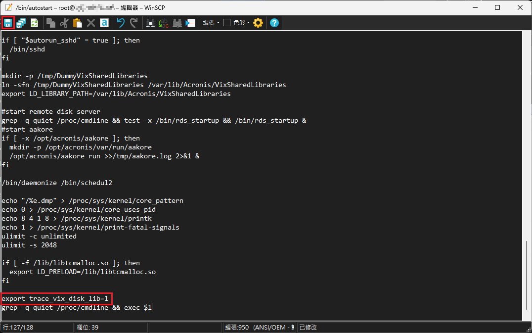The image size is (532, 333).
Task: Click the Delete X icon
Action: pyautogui.click(x=91, y=23)
